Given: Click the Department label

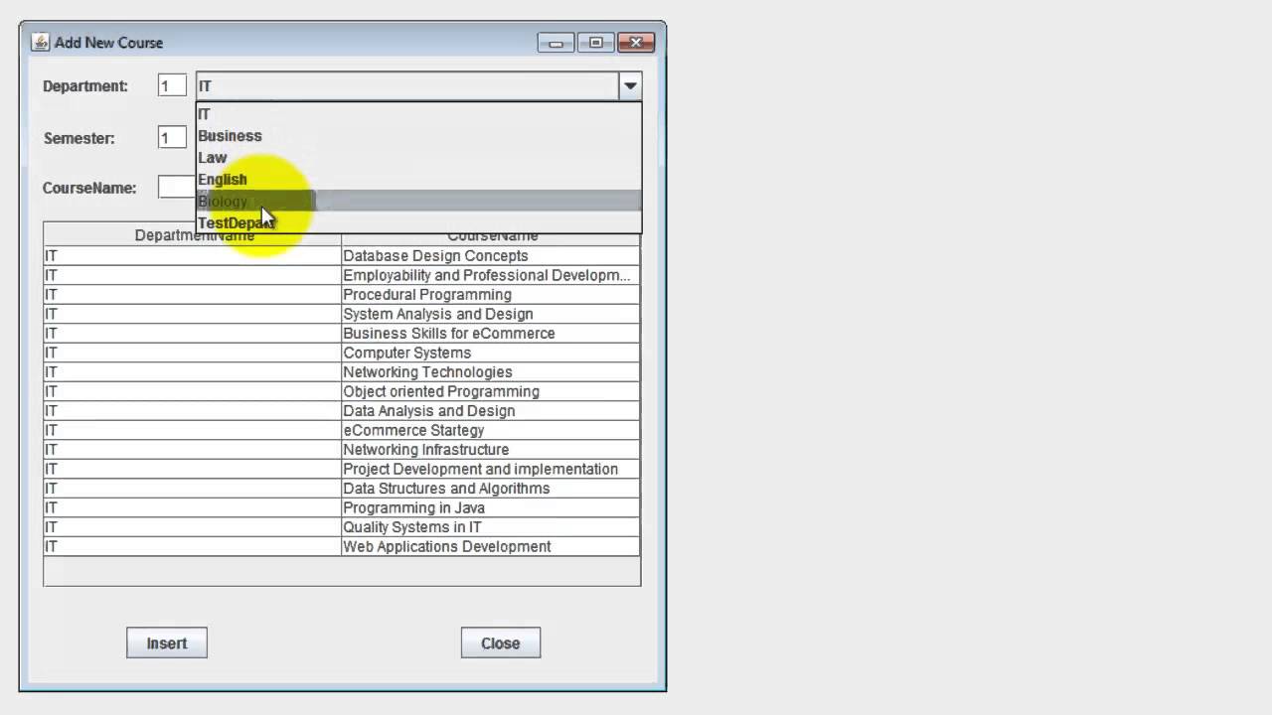Looking at the screenshot, I should click(85, 86).
